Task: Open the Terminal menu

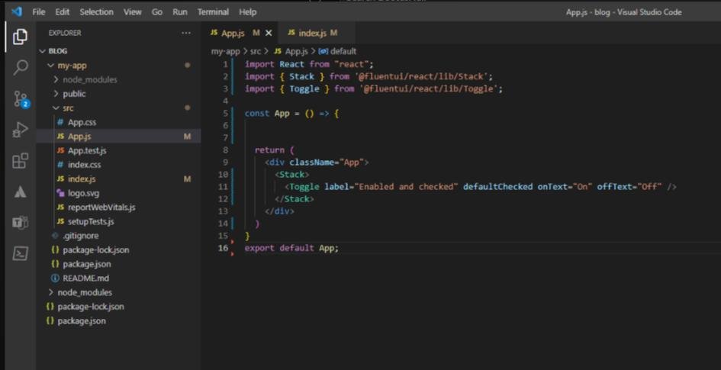Action: (x=213, y=12)
